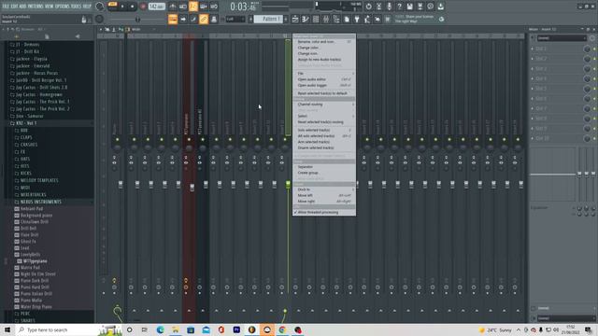Open the help question mark icon
Image resolution: width=598 pixels, height=336 pixels.
click(399, 7)
